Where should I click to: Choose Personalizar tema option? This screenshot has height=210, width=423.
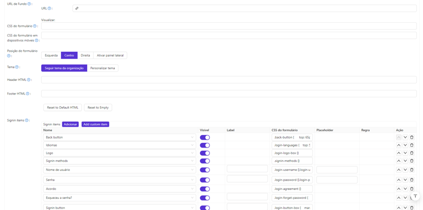[x=103, y=68]
